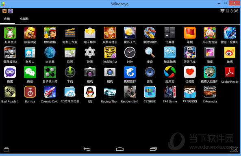Open the 图库 gallery app
The width and height of the screenshot is (241, 156).
210,52
